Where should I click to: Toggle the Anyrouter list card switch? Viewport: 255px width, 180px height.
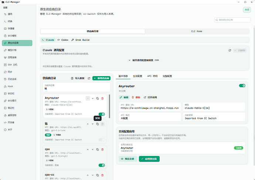click(x=102, y=114)
